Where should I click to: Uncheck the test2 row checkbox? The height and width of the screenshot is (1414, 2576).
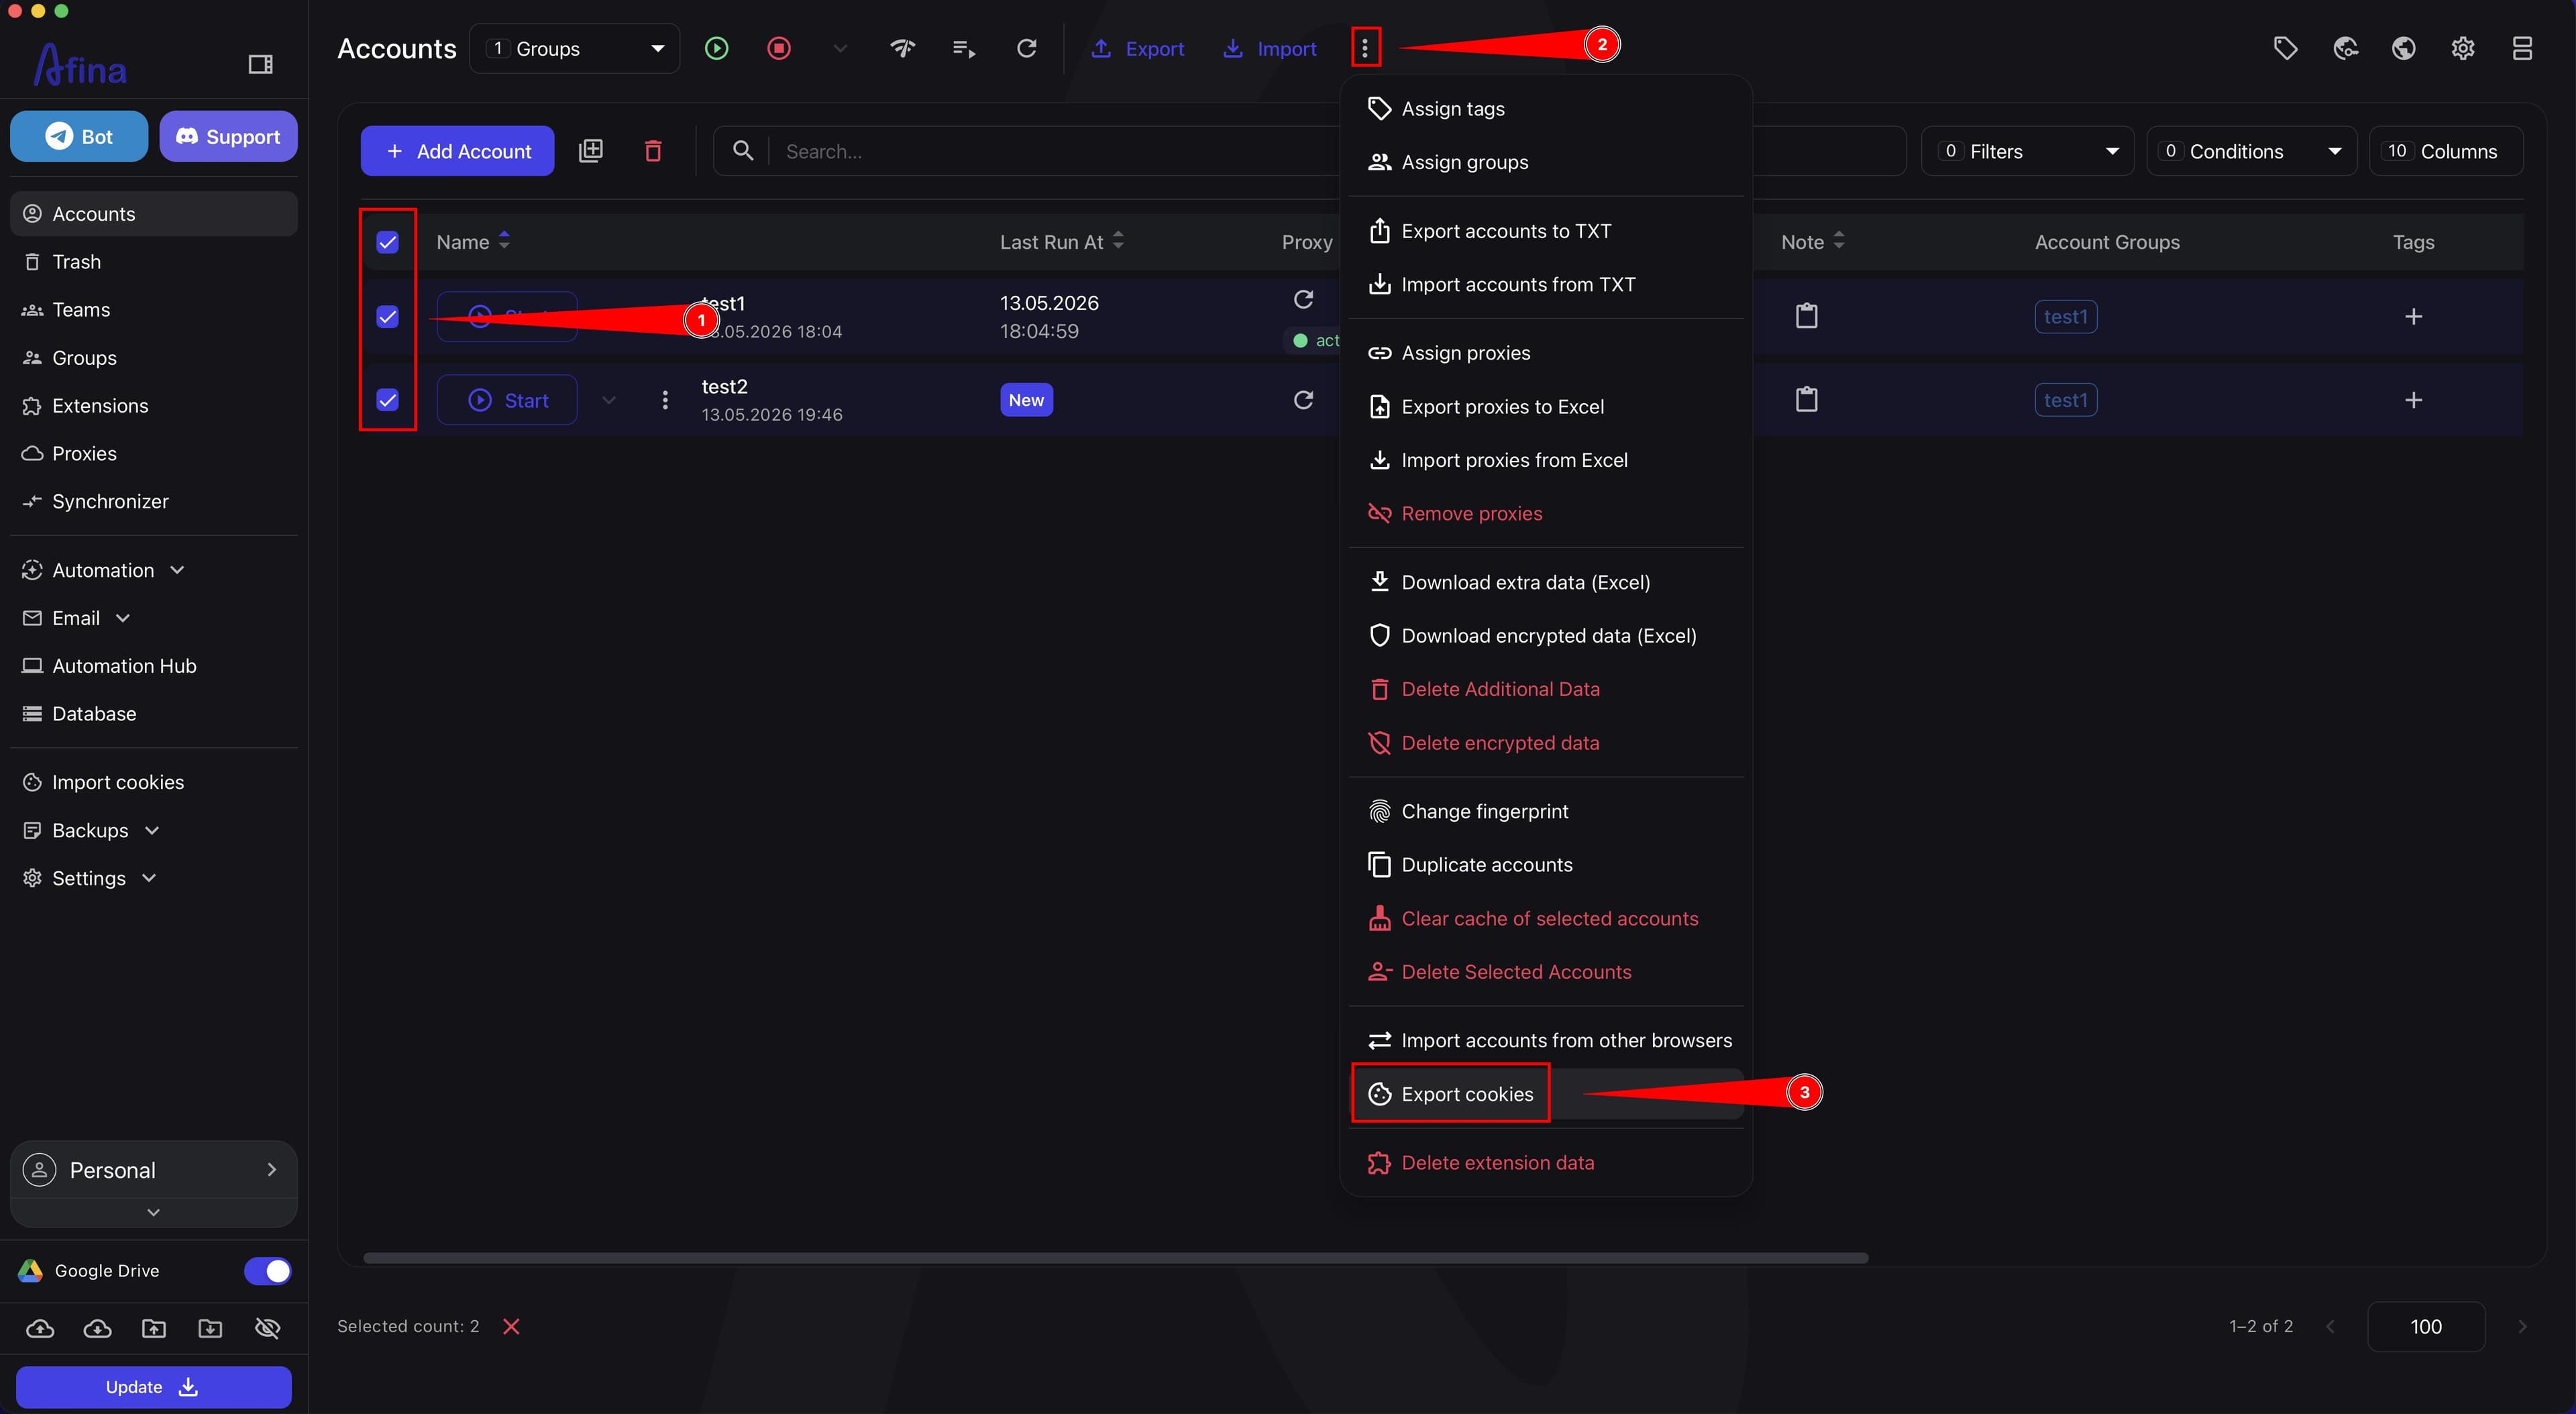[x=387, y=400]
